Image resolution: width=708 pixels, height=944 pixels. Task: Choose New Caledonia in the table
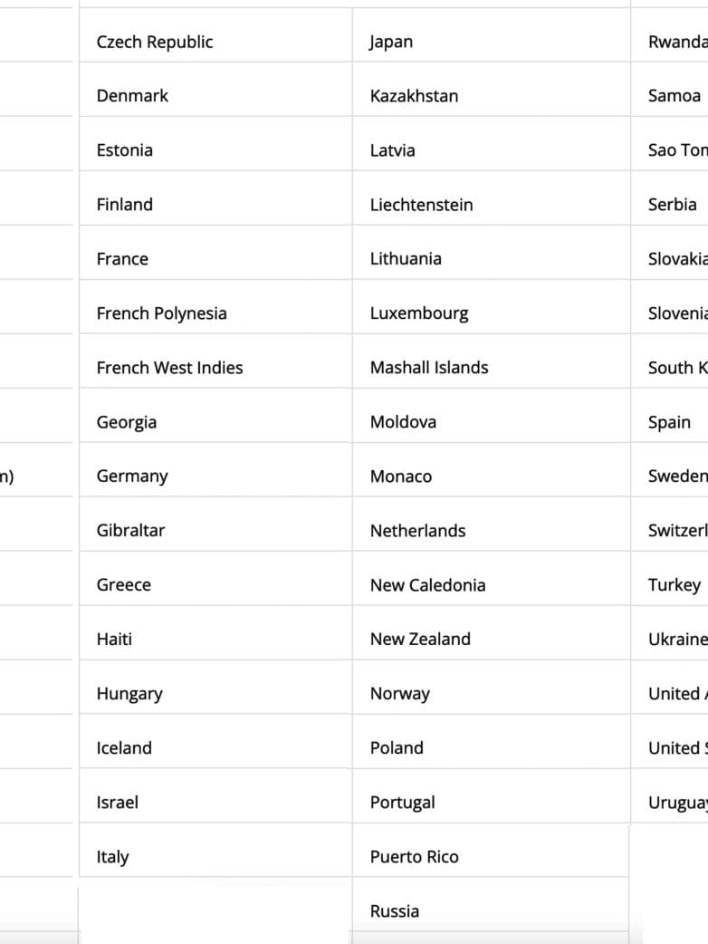point(427,585)
